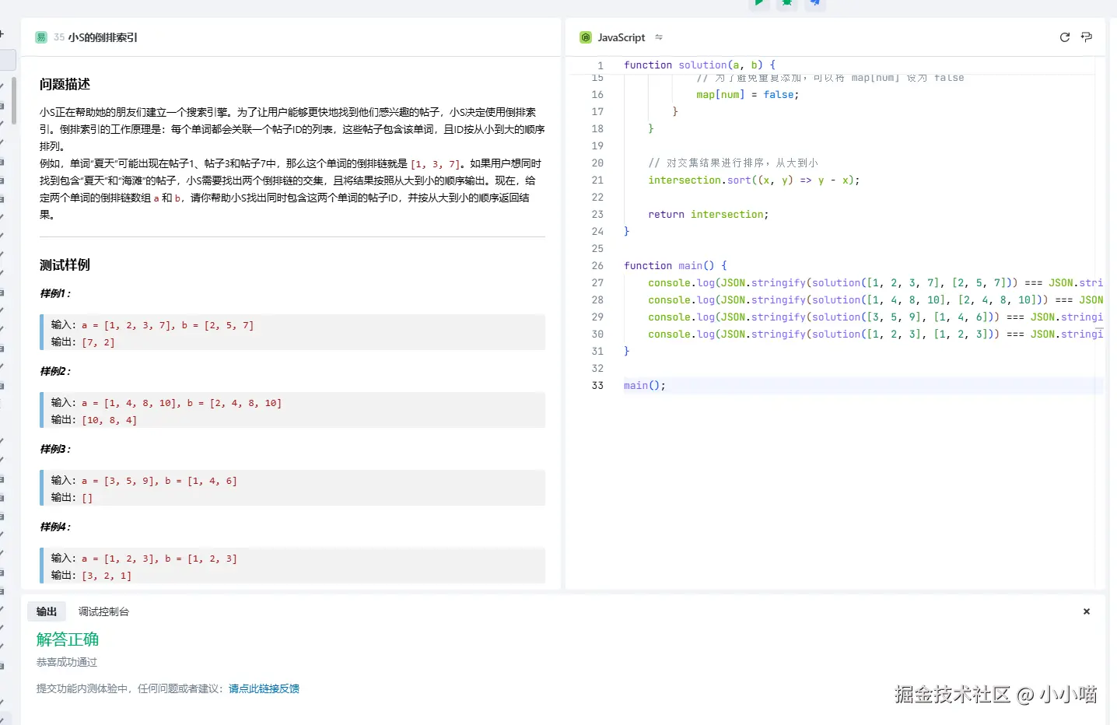Open the language switch arrows next to JavaScript
The height and width of the screenshot is (725, 1117).
(x=659, y=37)
